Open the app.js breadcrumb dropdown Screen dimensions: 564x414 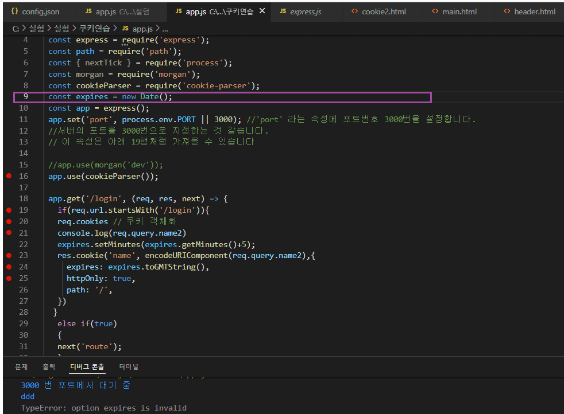pyautogui.click(x=142, y=29)
